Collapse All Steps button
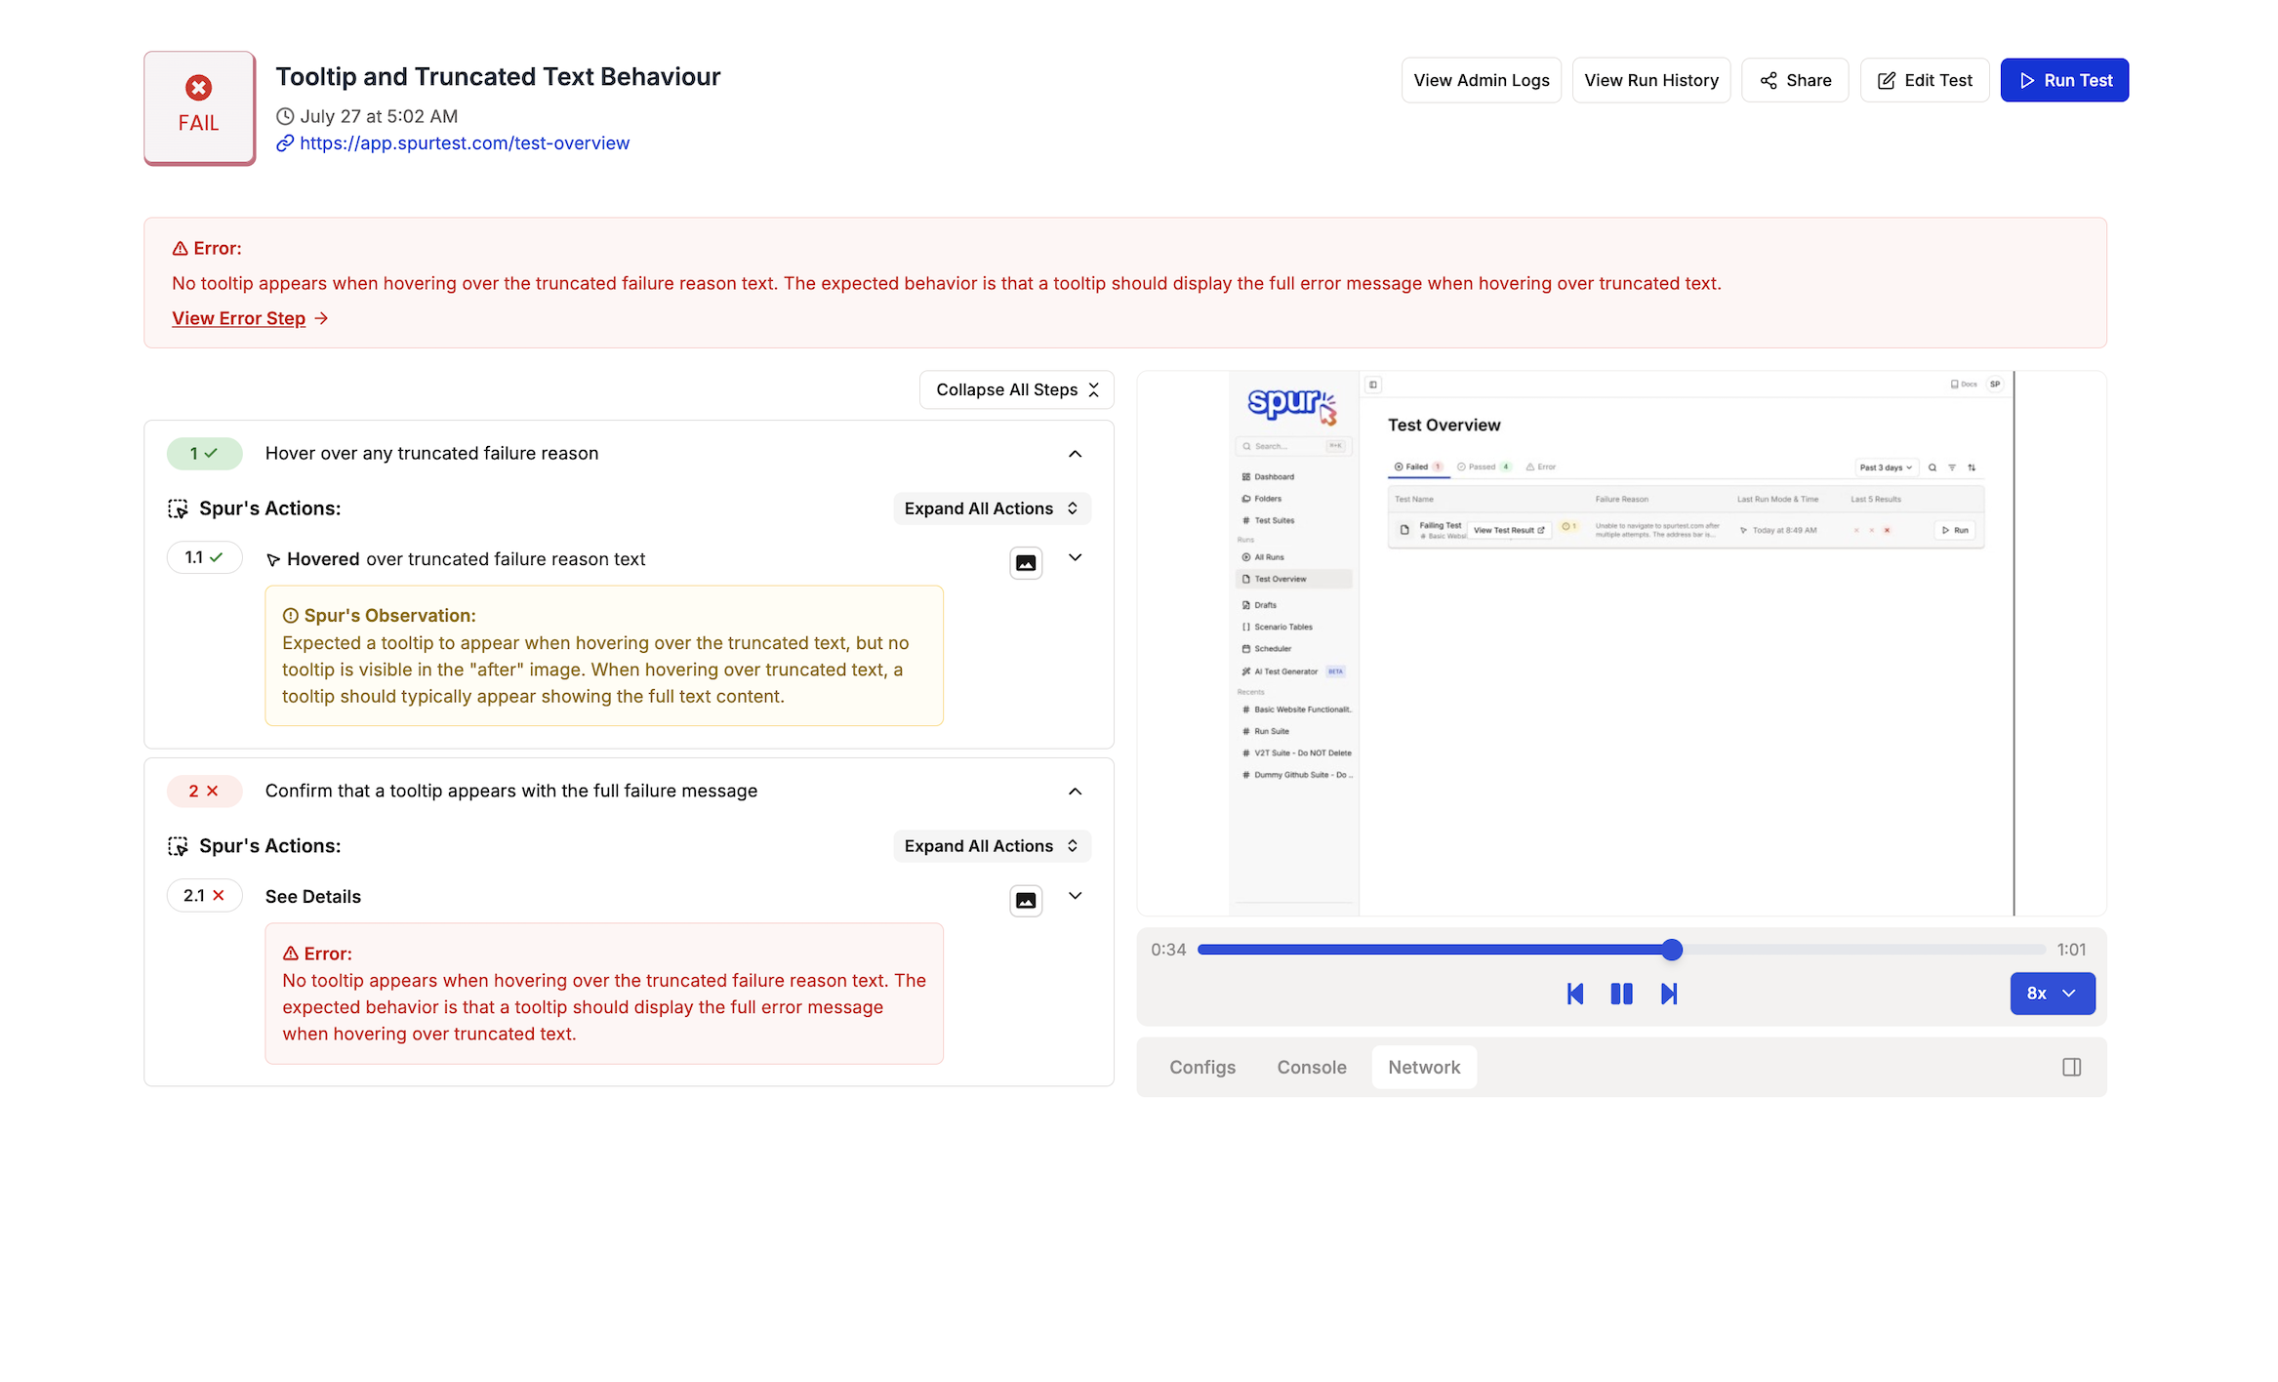The height and width of the screenshot is (1382, 2278). [1016, 389]
